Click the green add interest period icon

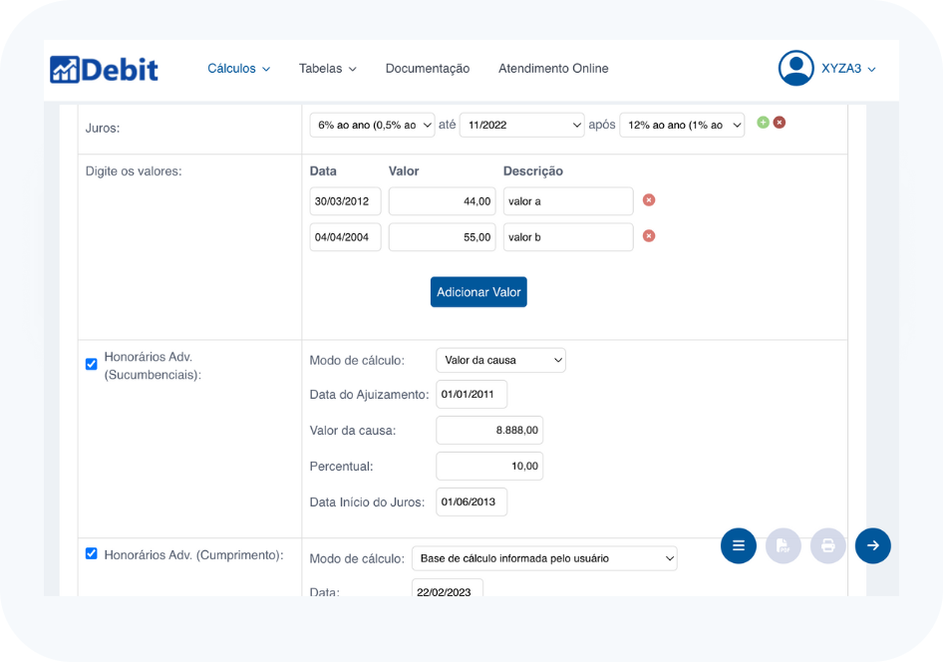click(x=763, y=123)
